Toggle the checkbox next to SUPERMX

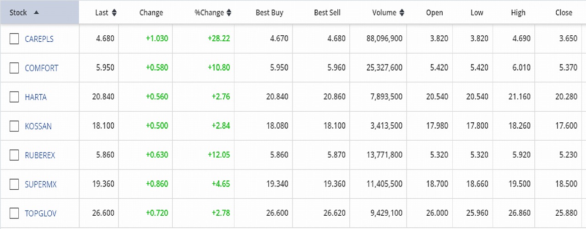(14, 184)
